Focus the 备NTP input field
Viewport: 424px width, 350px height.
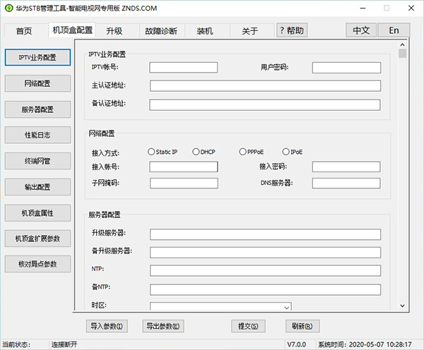[x=265, y=289]
